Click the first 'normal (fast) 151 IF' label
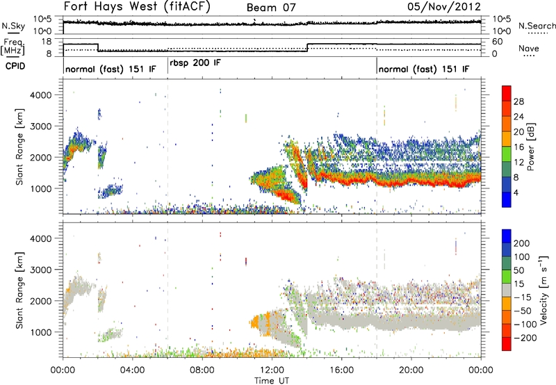The height and width of the screenshot is (385, 556). pos(111,69)
